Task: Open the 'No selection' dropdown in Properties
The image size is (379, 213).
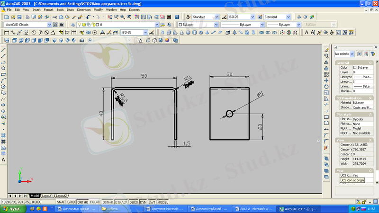Action: pos(352,54)
